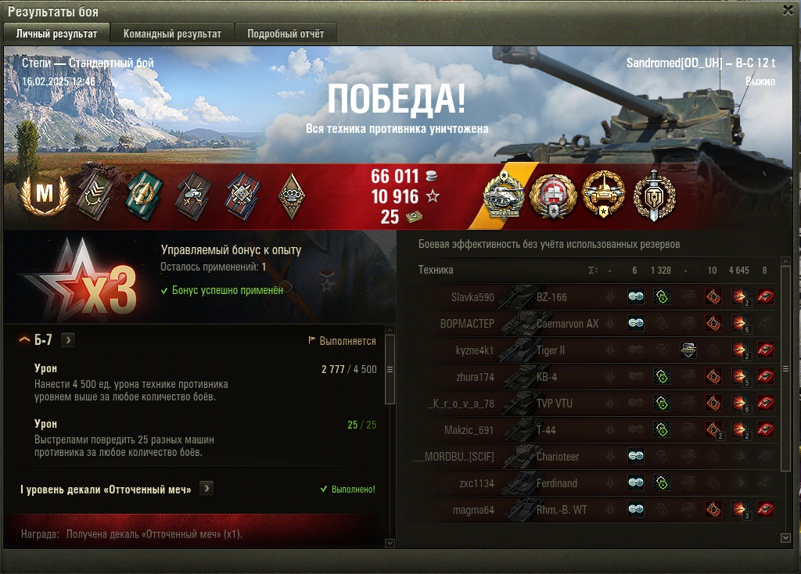Collapse the Б-7 mission section

(x=24, y=339)
